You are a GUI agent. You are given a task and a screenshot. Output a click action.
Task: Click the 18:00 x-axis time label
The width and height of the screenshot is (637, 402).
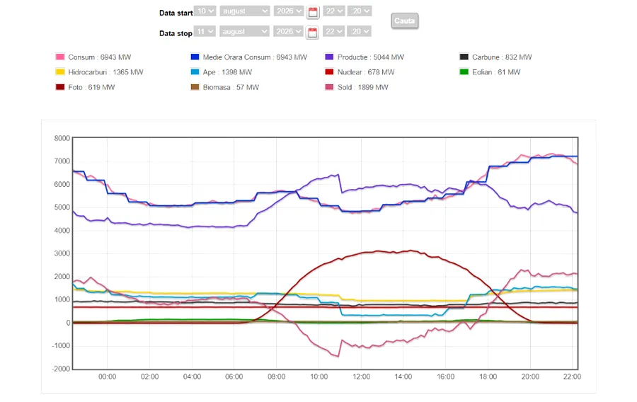488,377
